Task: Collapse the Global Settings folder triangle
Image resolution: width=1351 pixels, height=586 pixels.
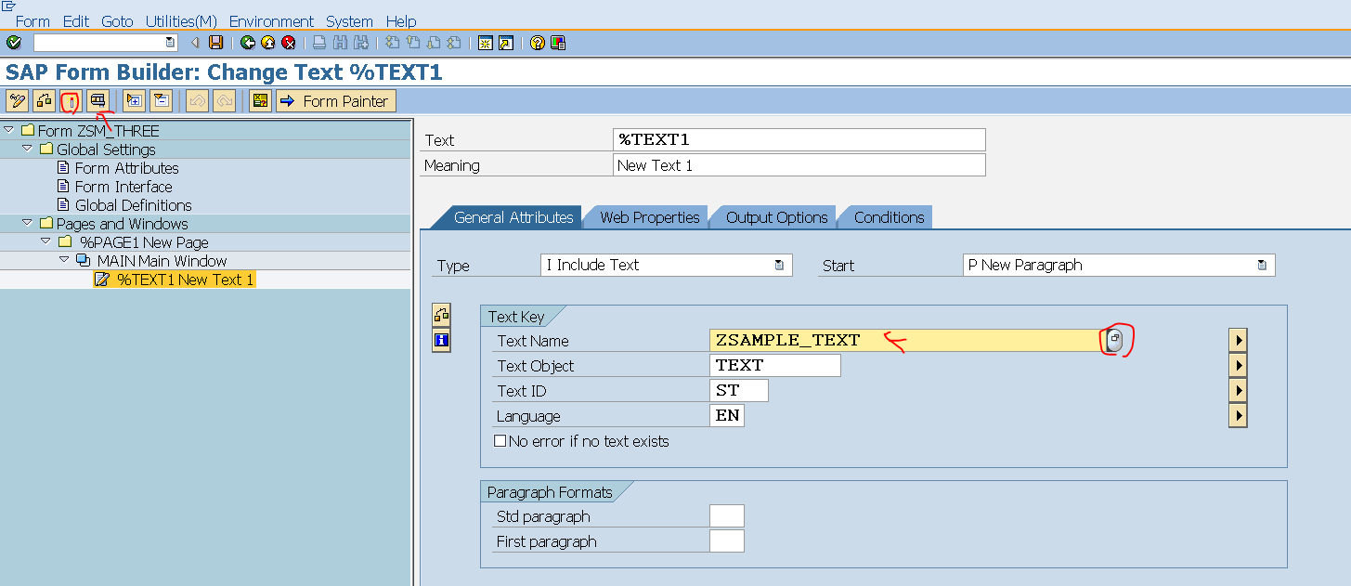Action: [x=28, y=149]
